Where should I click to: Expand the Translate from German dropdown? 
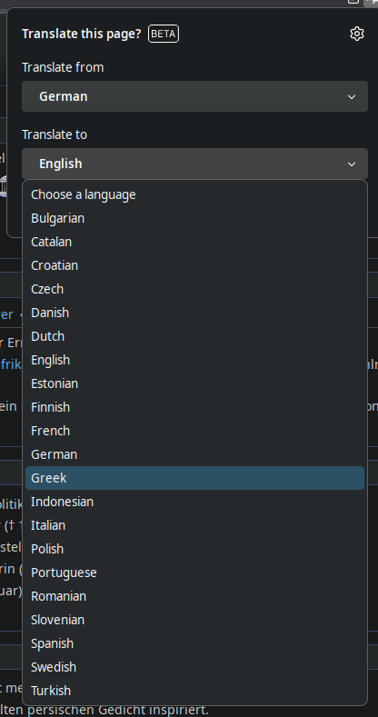click(x=194, y=96)
